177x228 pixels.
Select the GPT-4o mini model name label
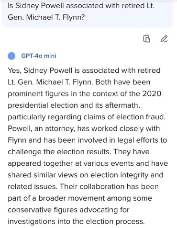point(39,56)
